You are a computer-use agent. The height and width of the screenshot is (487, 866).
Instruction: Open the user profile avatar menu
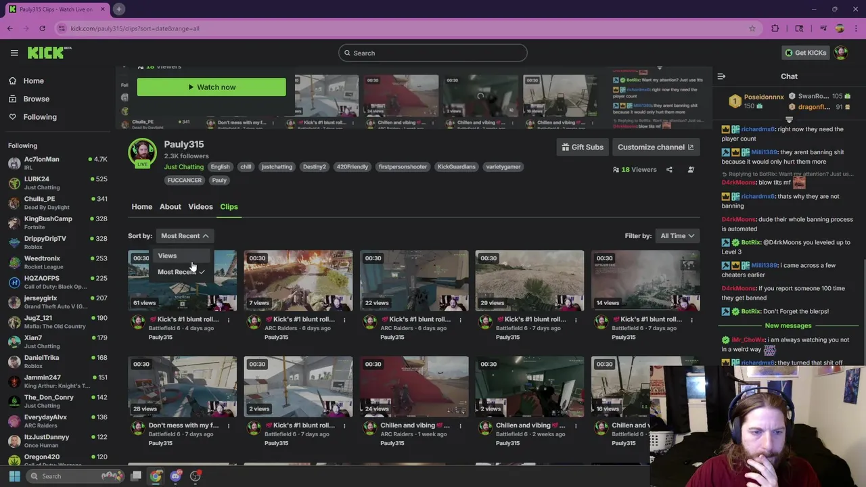pos(841,53)
